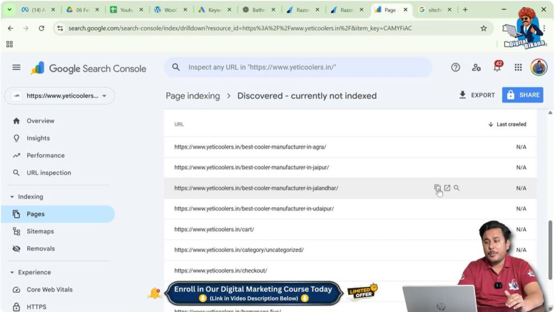Switch to the Keyw browser tab
The height and width of the screenshot is (312, 555).
215,10
